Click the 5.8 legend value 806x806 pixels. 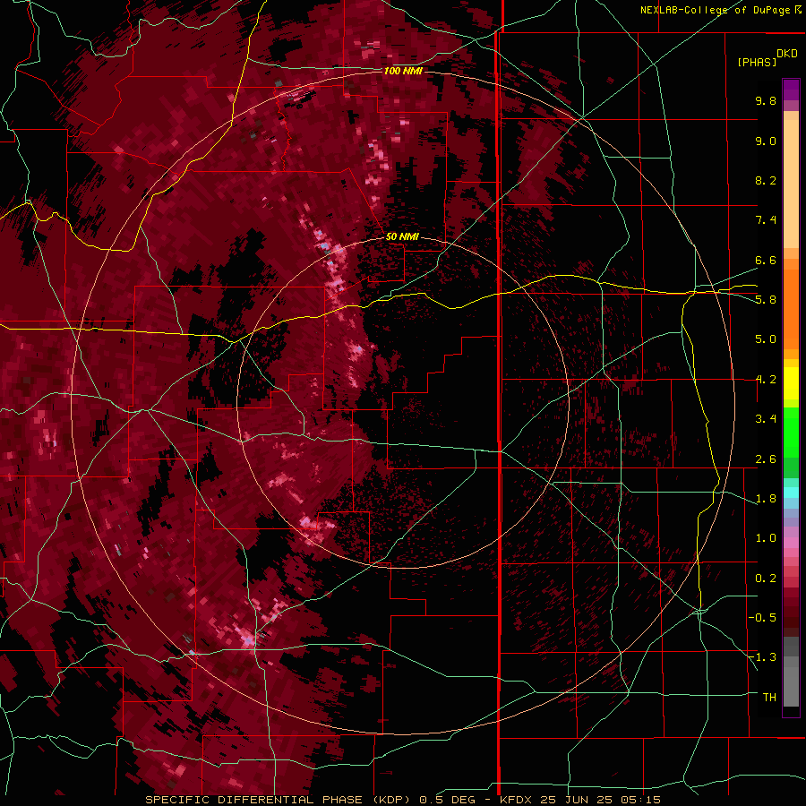(766, 300)
